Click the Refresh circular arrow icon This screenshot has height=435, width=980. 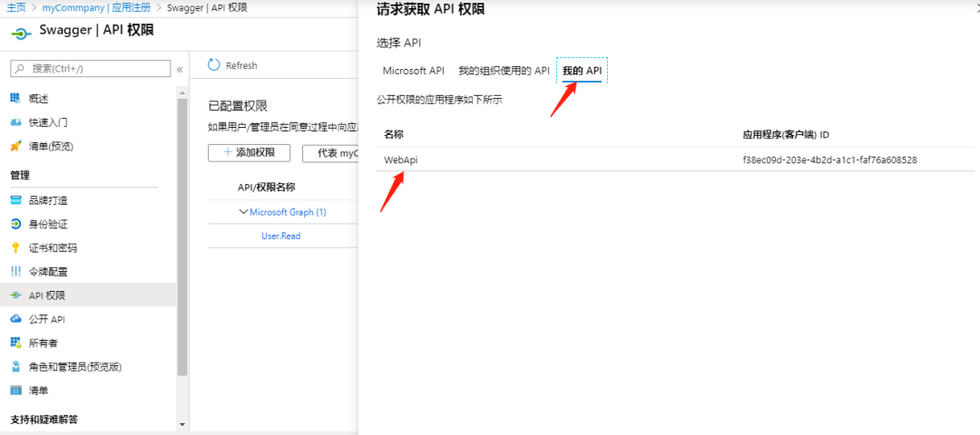(x=214, y=65)
